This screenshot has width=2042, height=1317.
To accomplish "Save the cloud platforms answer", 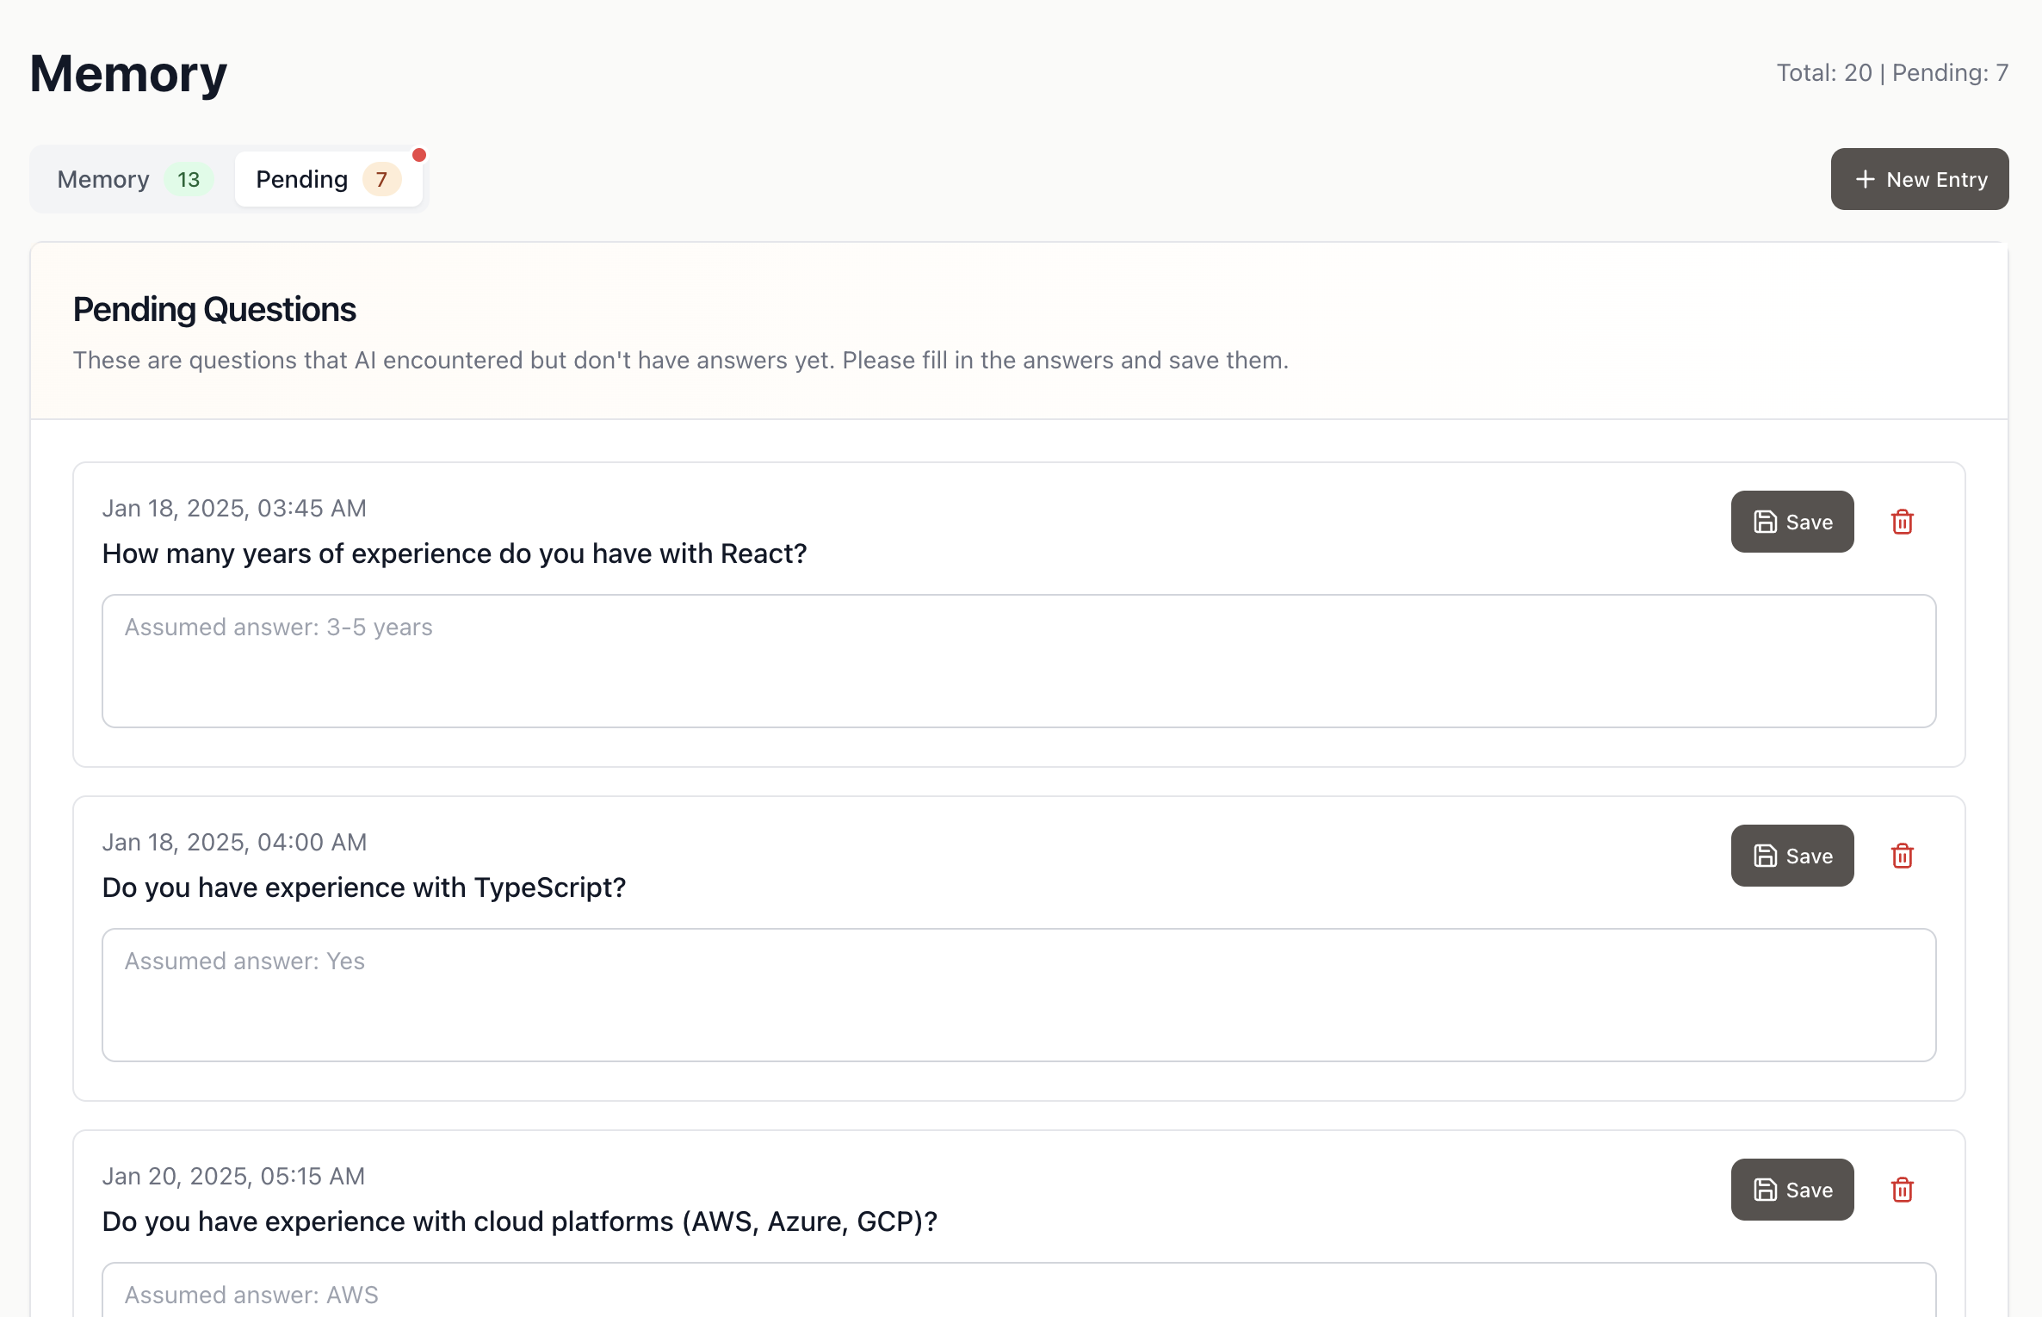I will 1792,1190.
